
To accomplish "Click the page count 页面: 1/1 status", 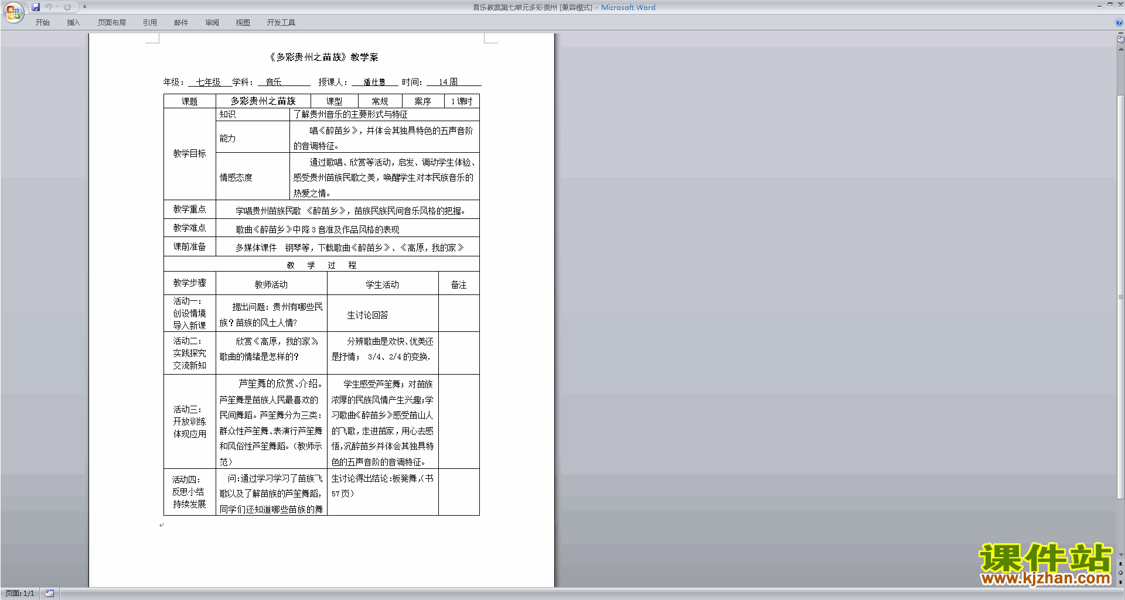I will (x=20, y=594).
